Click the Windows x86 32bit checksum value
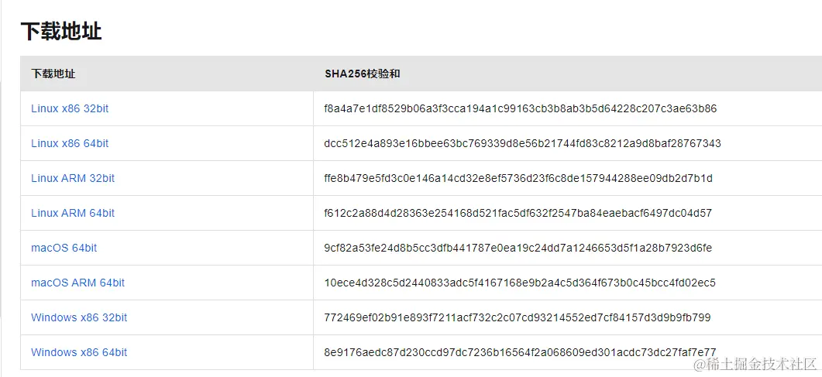This screenshot has height=377, width=822. [517, 317]
